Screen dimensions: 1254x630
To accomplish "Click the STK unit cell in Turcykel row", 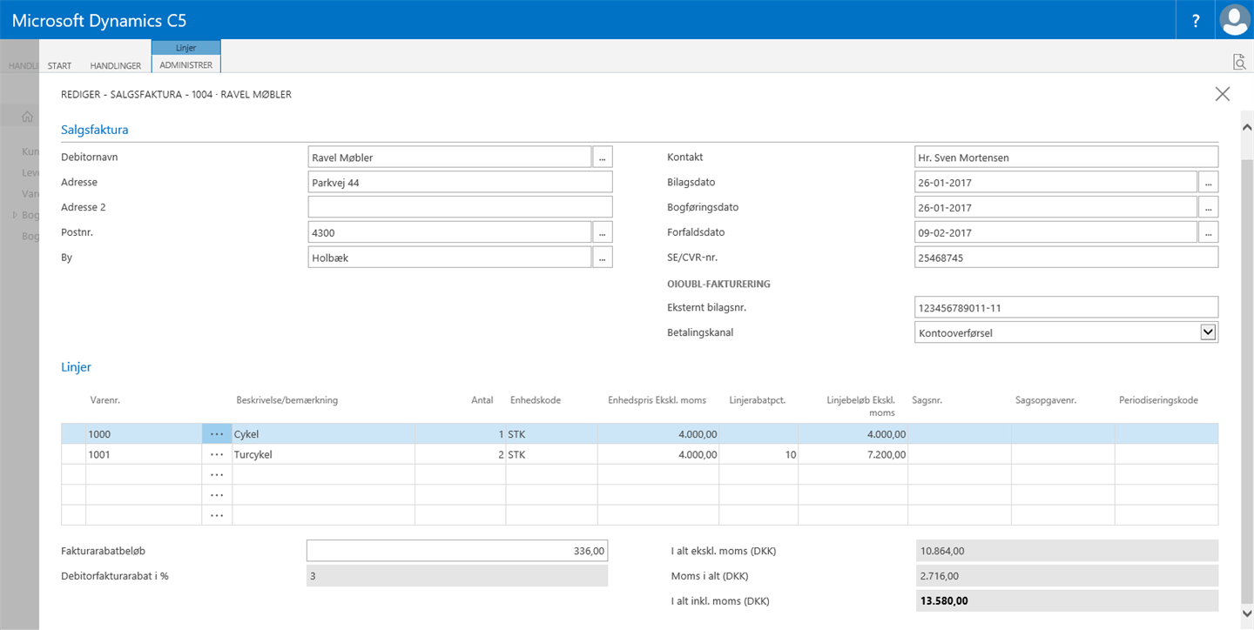I will pyautogui.click(x=552, y=454).
